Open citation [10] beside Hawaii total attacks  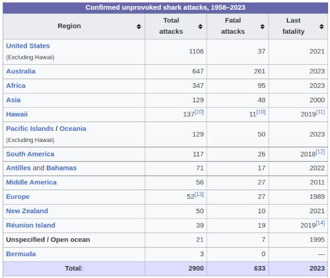coord(199,112)
